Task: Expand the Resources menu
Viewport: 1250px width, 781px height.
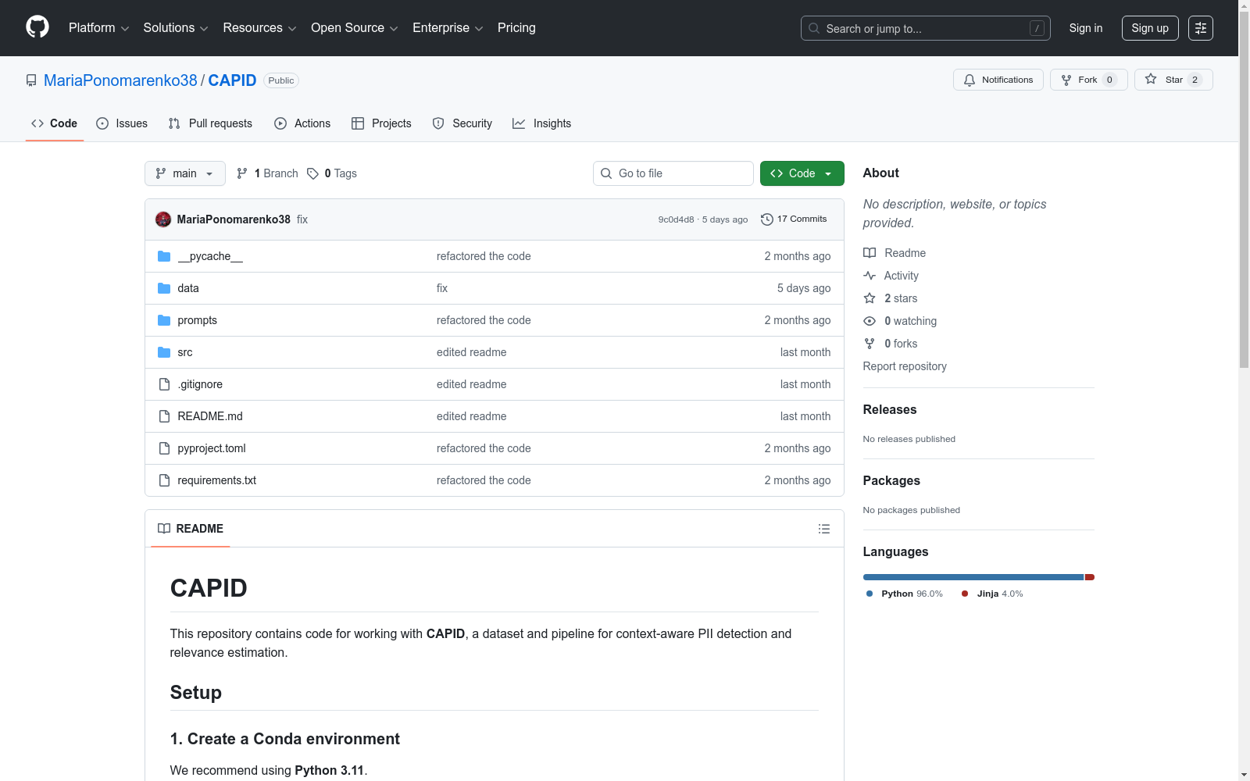Action: tap(259, 28)
